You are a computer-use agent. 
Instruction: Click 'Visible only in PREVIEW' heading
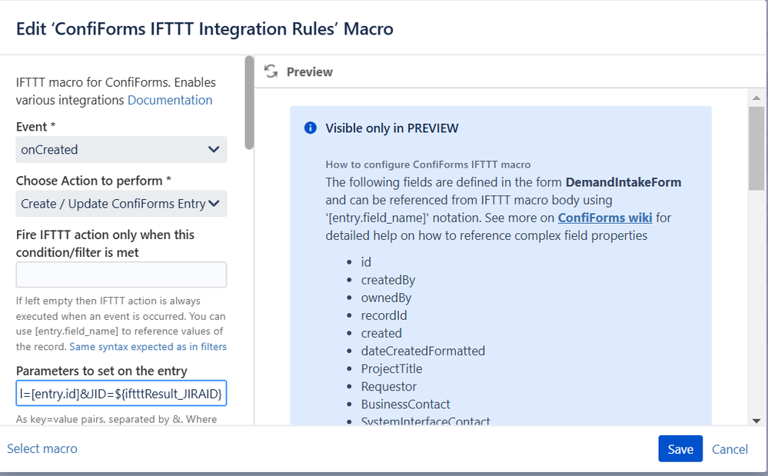[x=392, y=128]
